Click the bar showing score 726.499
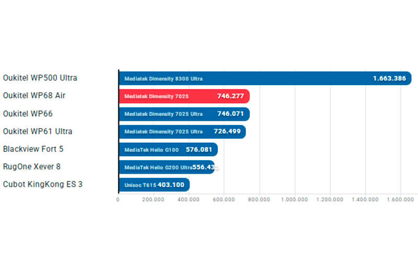The height and width of the screenshot is (272, 418). (x=182, y=132)
